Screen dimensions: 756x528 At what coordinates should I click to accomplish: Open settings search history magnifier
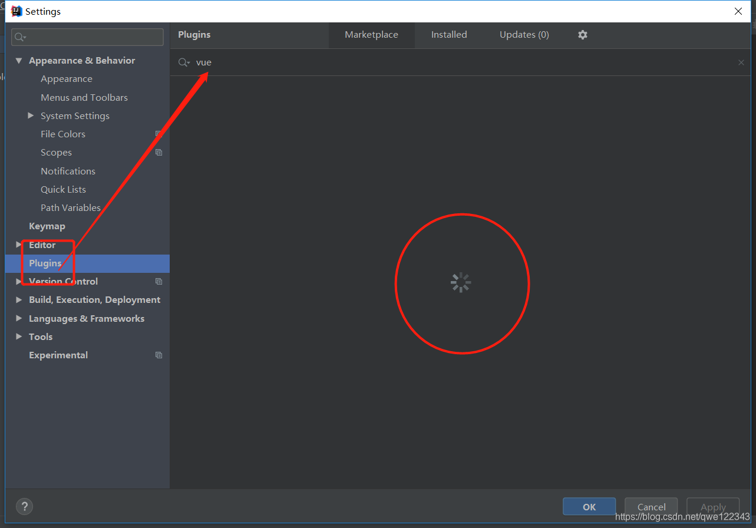[20, 37]
